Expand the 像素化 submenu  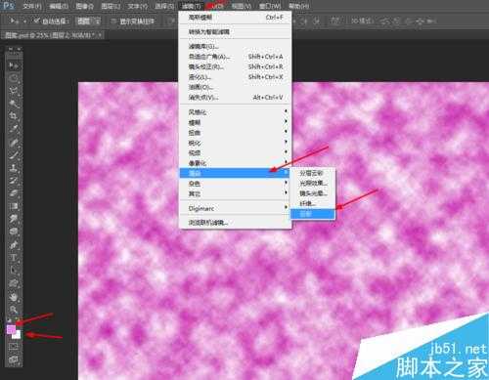pyautogui.click(x=235, y=163)
